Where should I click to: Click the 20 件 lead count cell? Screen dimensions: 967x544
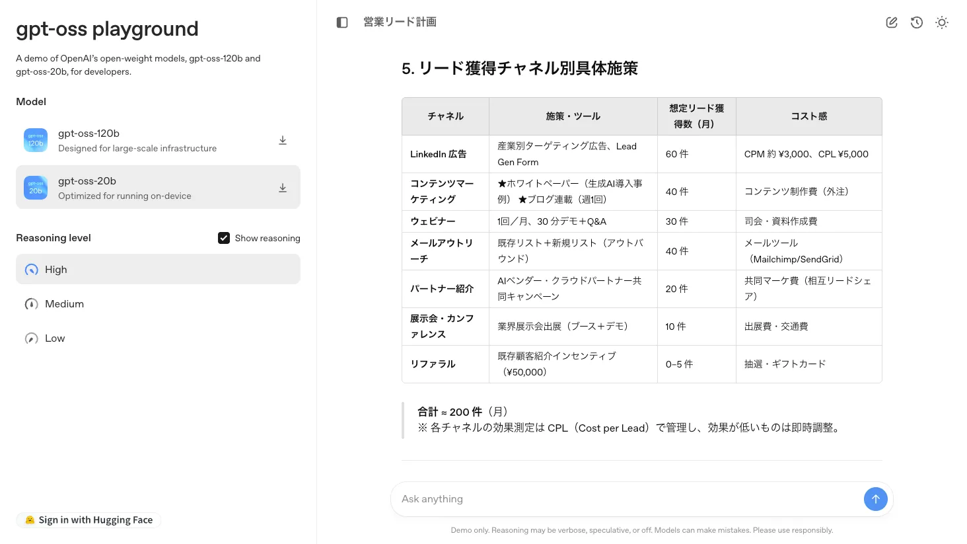coord(697,289)
